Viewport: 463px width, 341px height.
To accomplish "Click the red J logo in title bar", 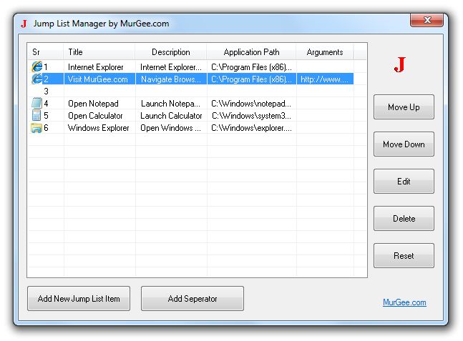I will [x=24, y=23].
